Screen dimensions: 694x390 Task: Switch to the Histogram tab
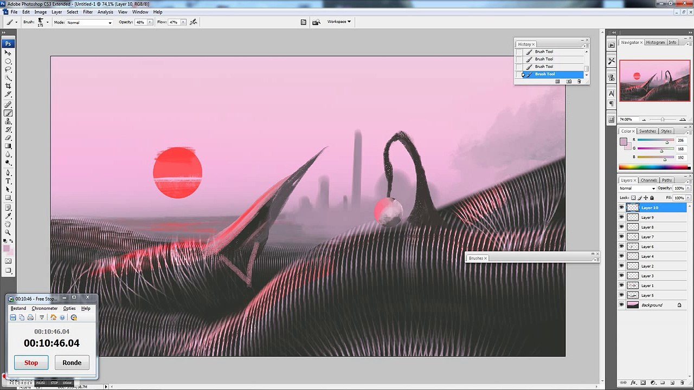click(655, 42)
